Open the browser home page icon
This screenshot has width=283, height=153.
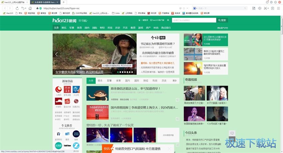point(30,8)
